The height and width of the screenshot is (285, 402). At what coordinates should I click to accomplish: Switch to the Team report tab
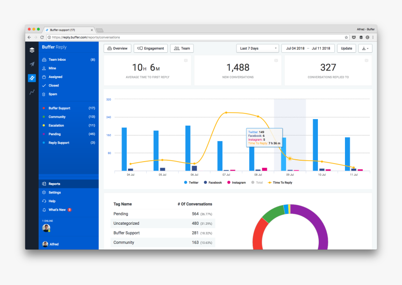[182, 49]
